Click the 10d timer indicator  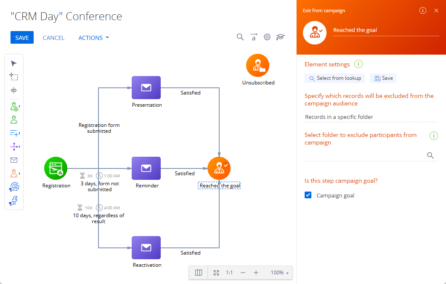point(85,208)
